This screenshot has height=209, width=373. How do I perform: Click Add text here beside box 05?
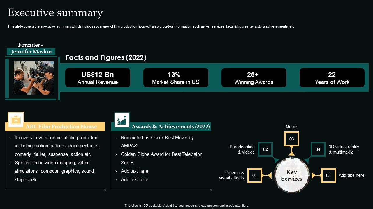[x=351, y=175]
